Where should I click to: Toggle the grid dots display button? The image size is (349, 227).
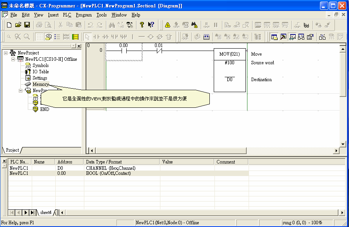point(39,37)
